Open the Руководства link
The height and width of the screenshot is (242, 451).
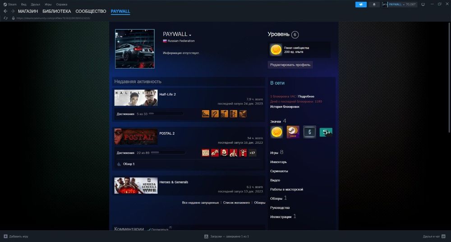tap(280, 207)
